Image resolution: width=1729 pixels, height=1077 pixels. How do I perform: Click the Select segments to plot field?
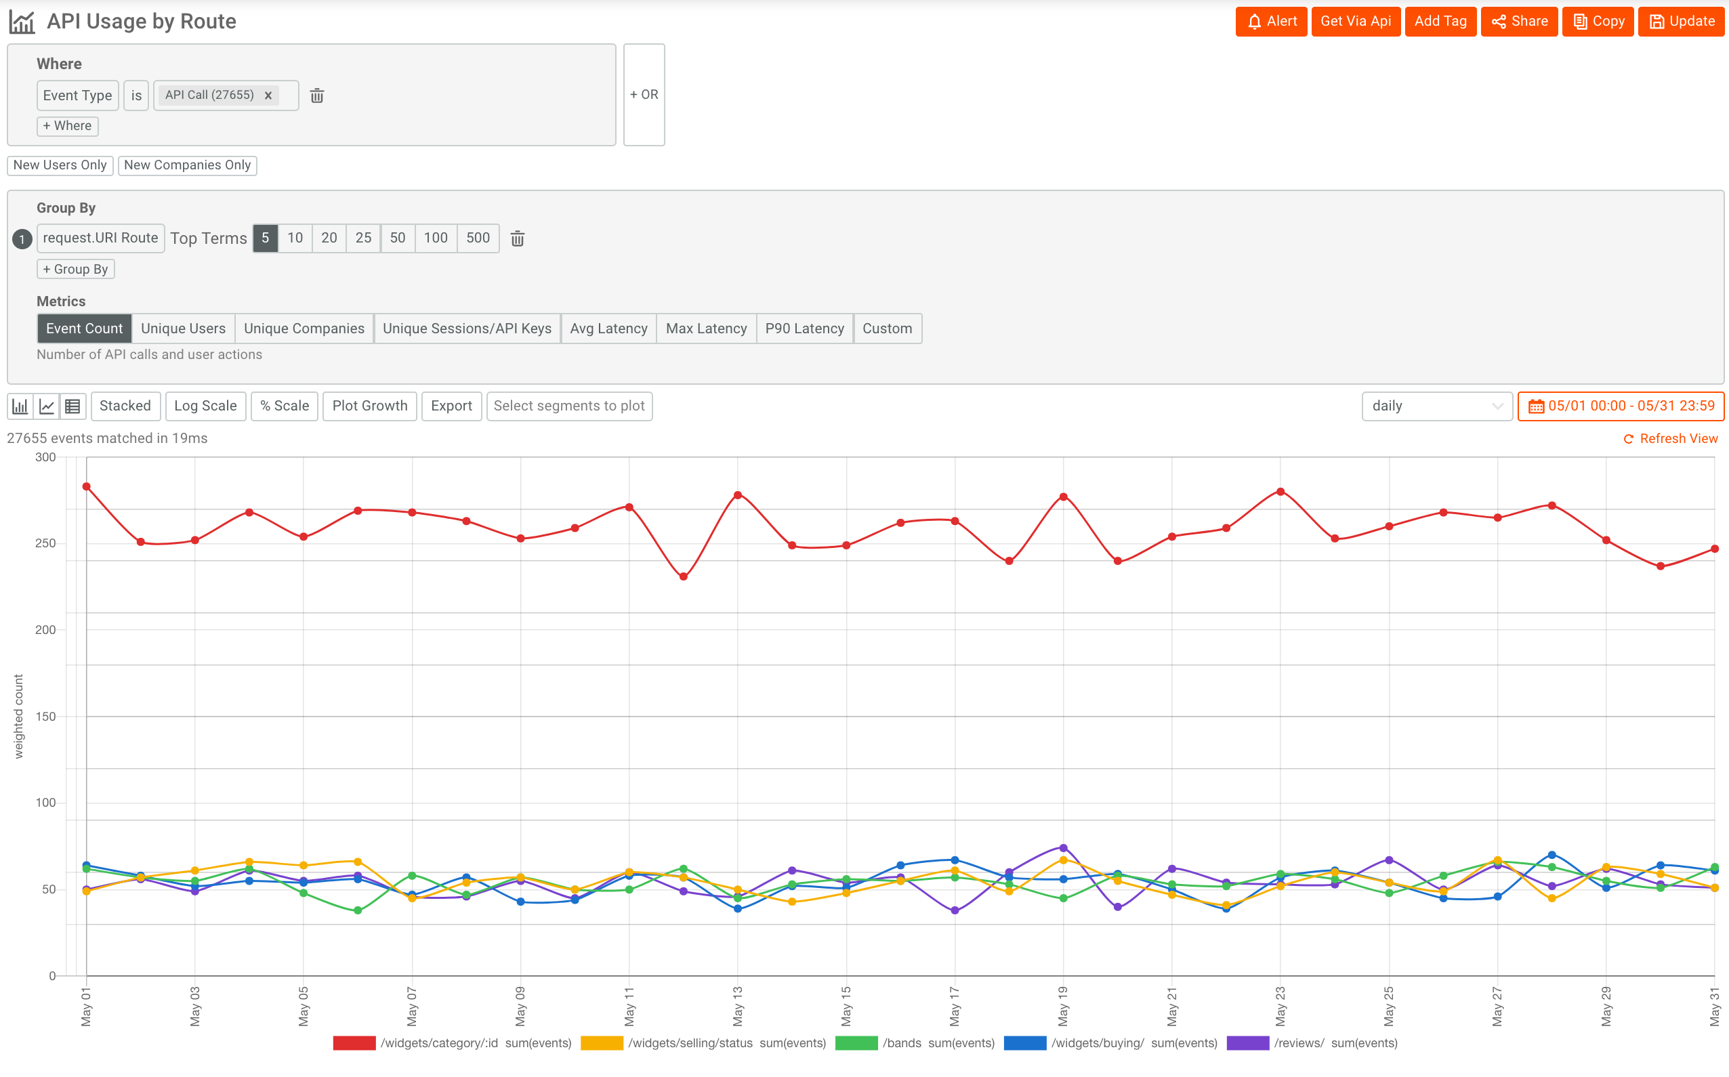pyautogui.click(x=569, y=406)
